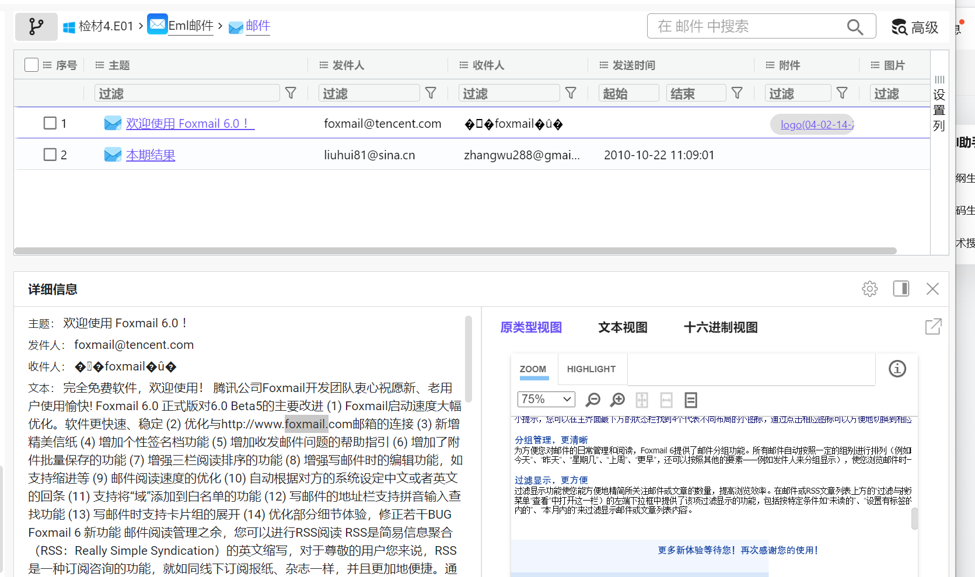Click the zoom out magnifier icon
The height and width of the screenshot is (577, 975).
pyautogui.click(x=593, y=400)
